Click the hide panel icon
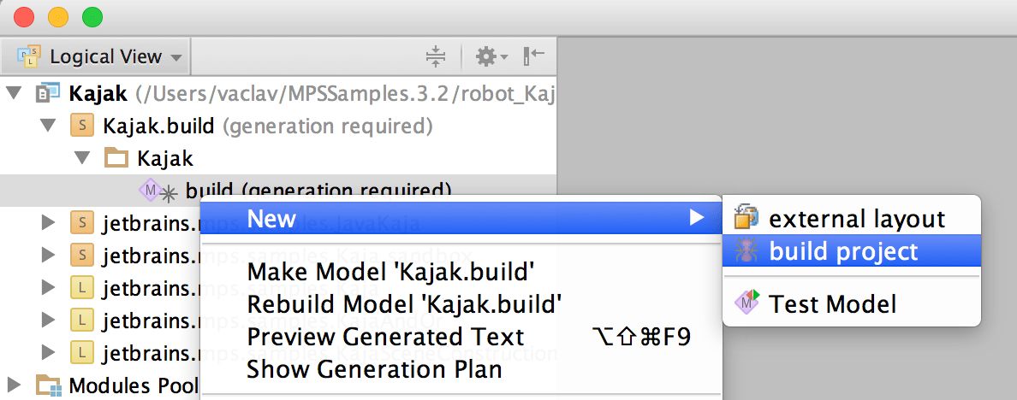1017x400 pixels. point(534,57)
